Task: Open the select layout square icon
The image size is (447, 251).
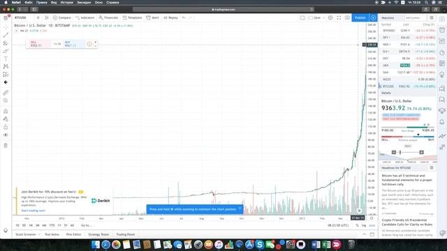Action: [302, 17]
